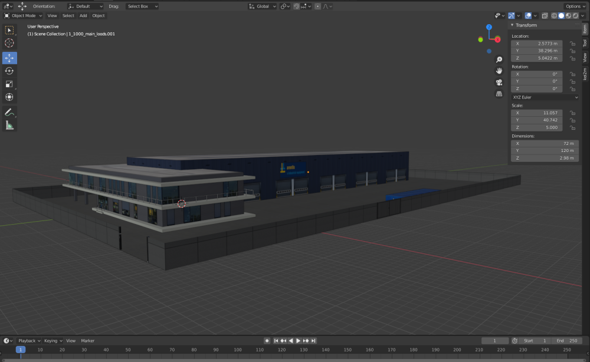Pick the Measure tool
The height and width of the screenshot is (362, 590).
pyautogui.click(x=9, y=125)
